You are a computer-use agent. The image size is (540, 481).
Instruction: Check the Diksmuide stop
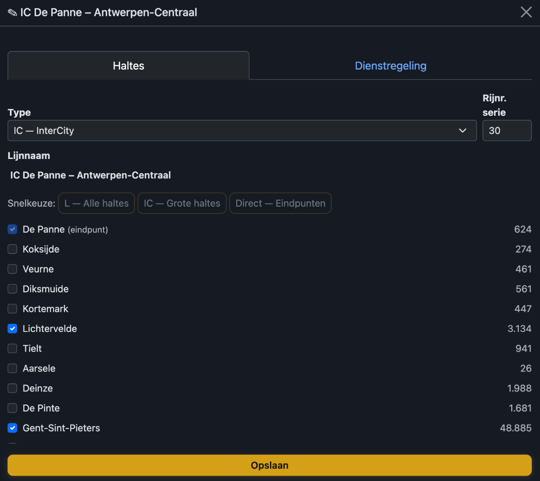point(13,289)
